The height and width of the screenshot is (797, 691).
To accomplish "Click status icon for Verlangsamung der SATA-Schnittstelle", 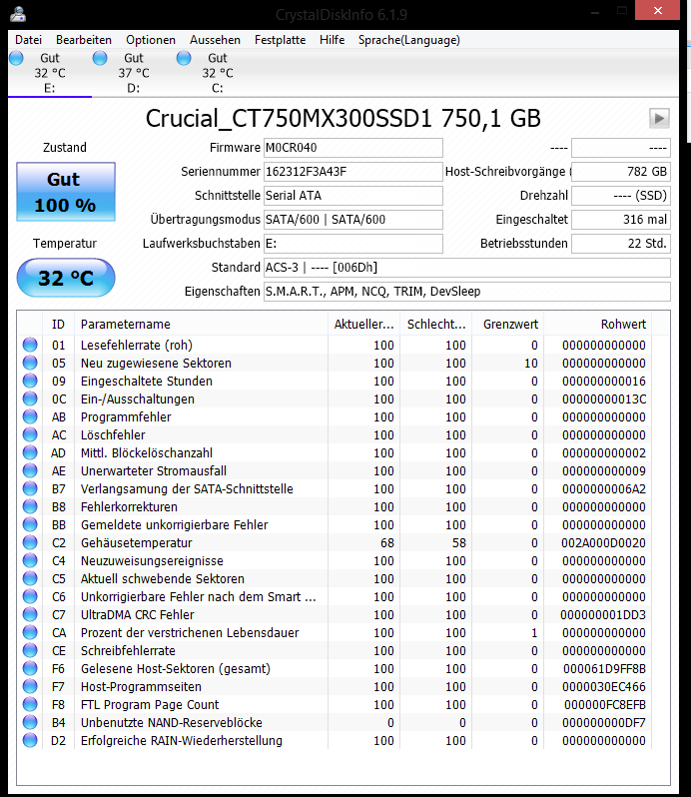I will 30,488.
